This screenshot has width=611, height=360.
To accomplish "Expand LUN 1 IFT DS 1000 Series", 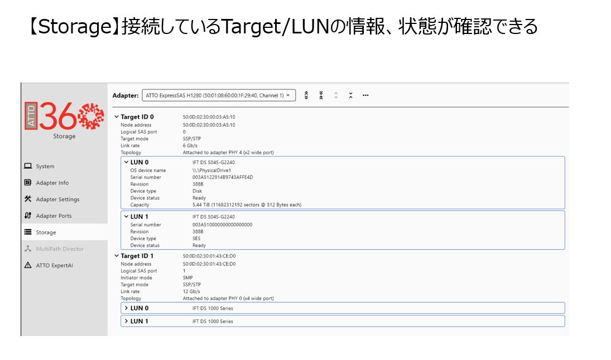I will (127, 322).
